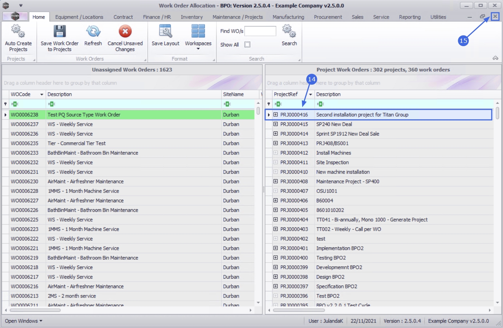Click the title bar application icon

point(6,5)
